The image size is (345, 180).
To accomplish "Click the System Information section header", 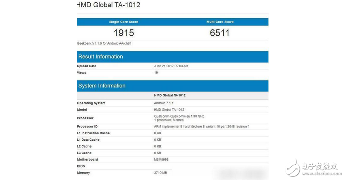I will click(102, 86).
